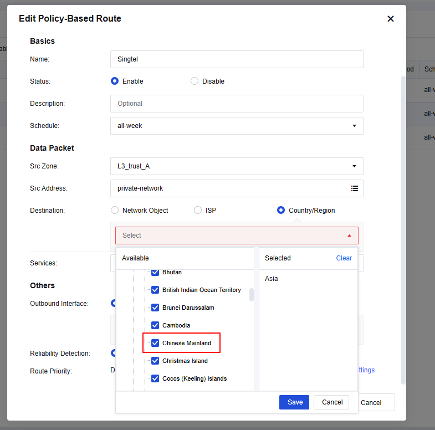The width and height of the screenshot is (435, 430).
Task: Click the Clear link in Selected panel
Action: coord(344,258)
